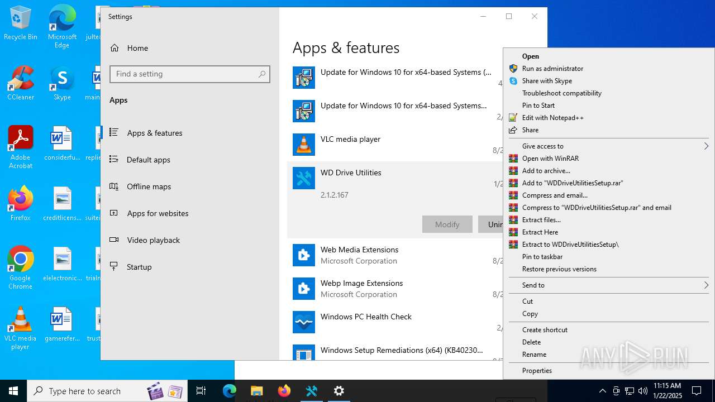
Task: Open the Skype desktop shortcut
Action: [62, 83]
